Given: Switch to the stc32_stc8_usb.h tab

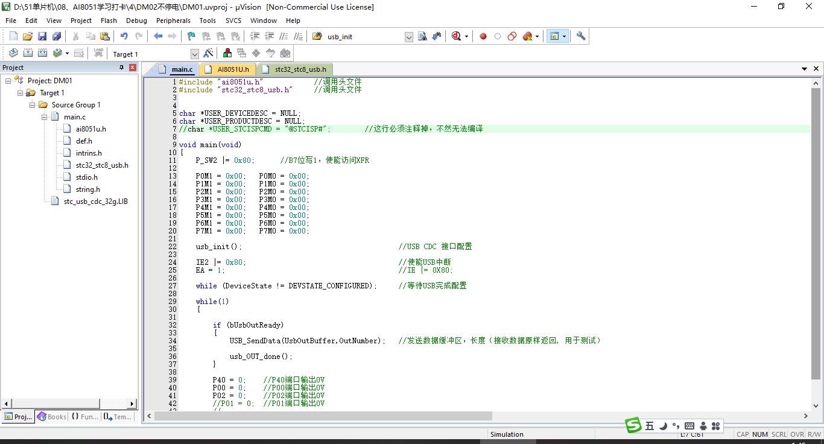Looking at the screenshot, I should 300,69.
